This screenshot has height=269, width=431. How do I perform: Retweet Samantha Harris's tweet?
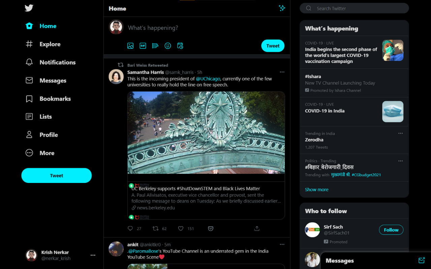(x=155, y=229)
